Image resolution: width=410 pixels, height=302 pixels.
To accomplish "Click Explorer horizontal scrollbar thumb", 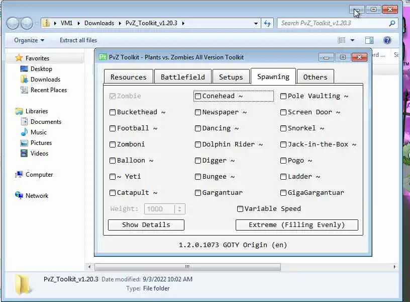I will point(187,267).
